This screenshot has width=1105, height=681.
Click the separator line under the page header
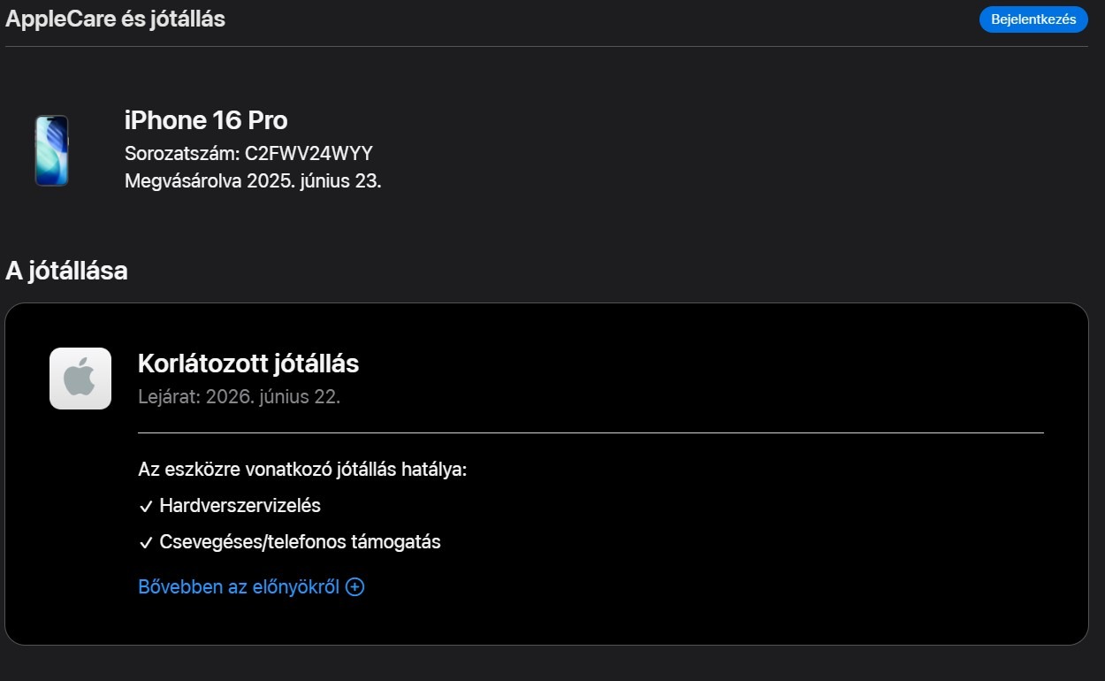(546, 46)
